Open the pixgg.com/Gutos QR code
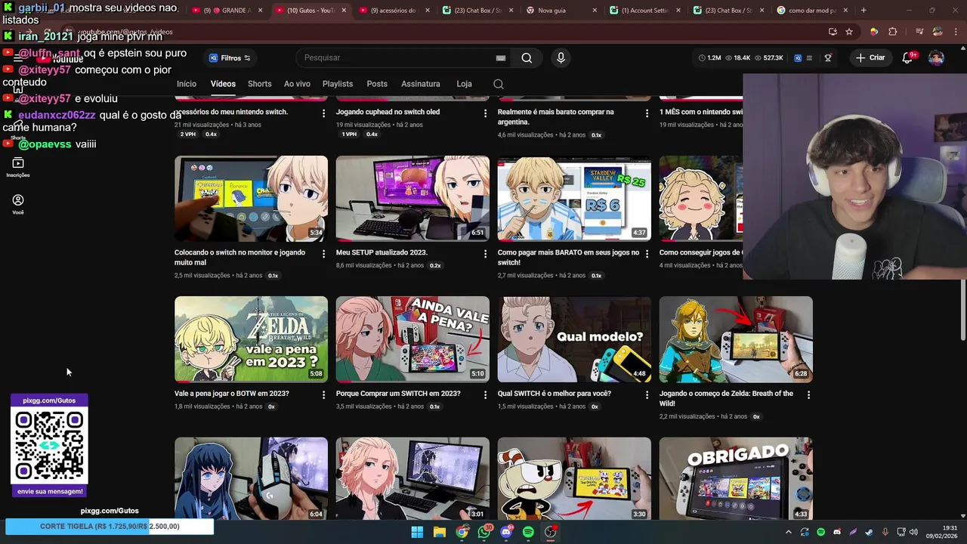This screenshot has height=544, width=967. coord(49,446)
